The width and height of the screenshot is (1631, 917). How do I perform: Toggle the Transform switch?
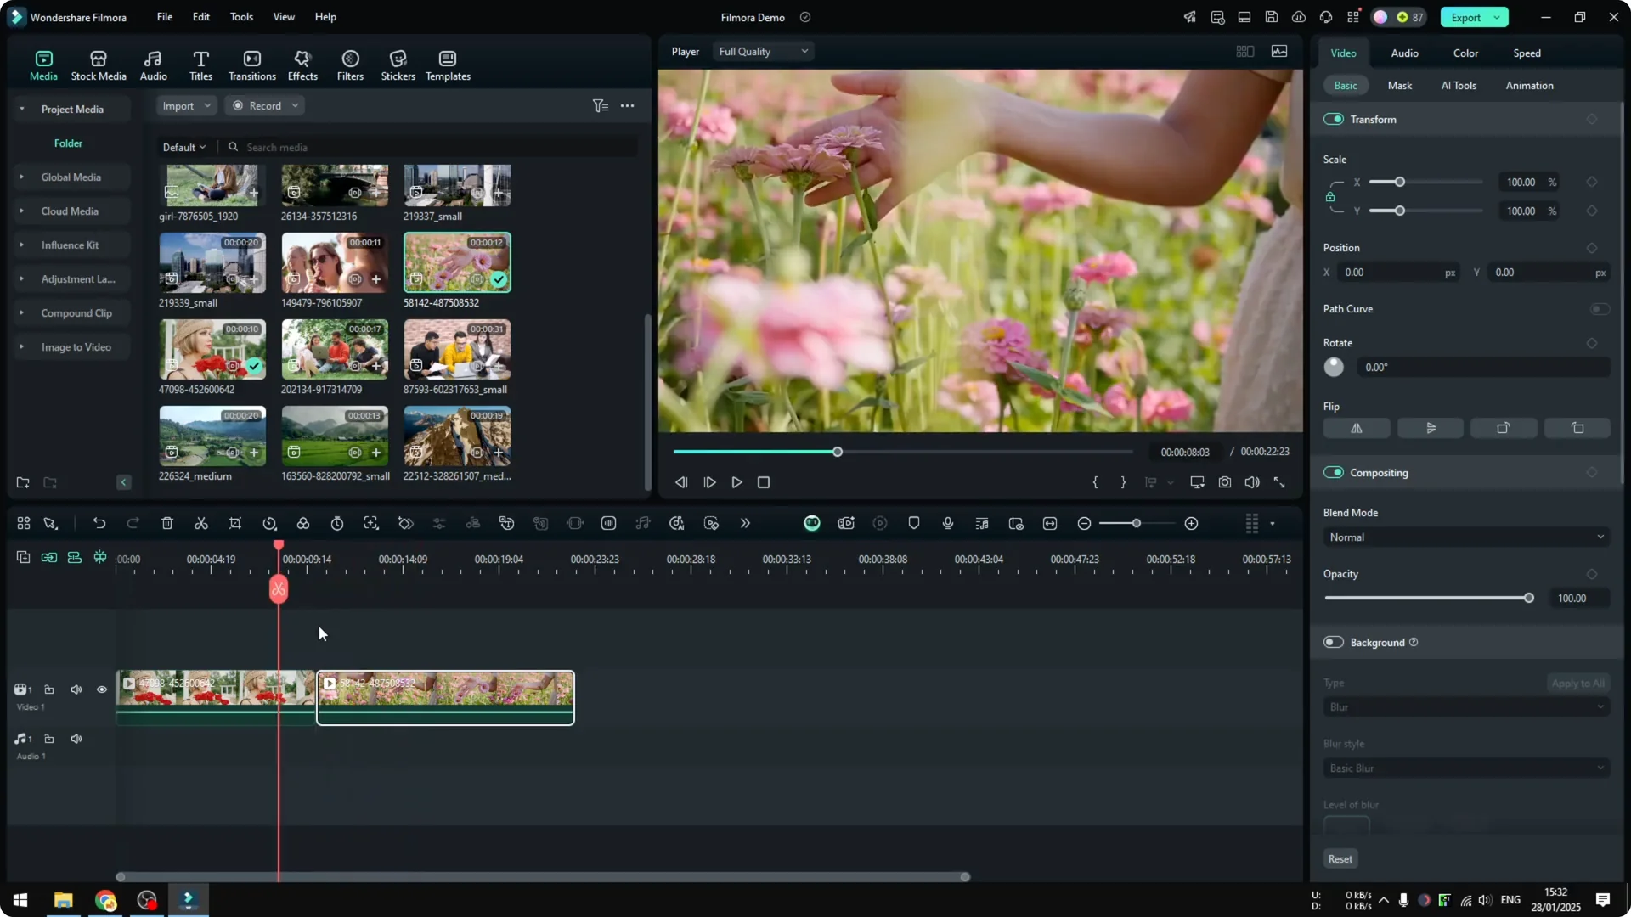(x=1333, y=119)
